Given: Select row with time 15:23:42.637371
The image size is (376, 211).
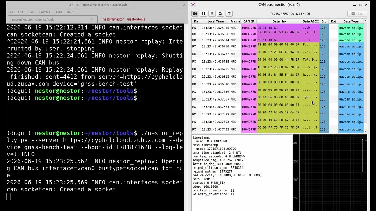Looking at the screenshot, I should (278, 107).
